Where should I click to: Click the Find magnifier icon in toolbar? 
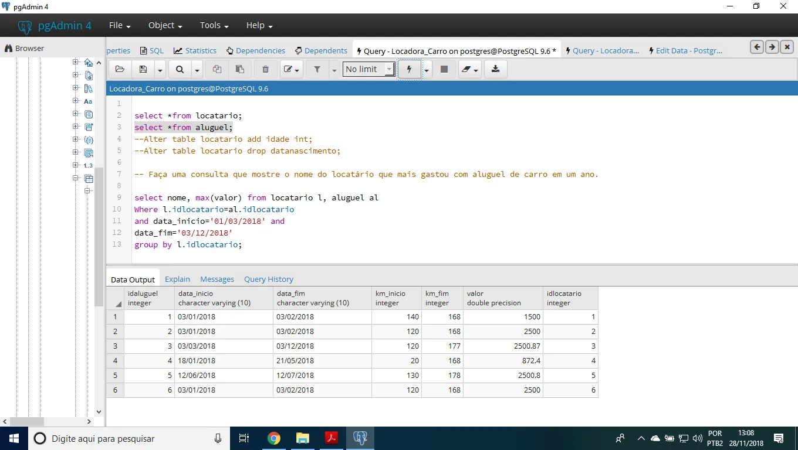(x=180, y=69)
